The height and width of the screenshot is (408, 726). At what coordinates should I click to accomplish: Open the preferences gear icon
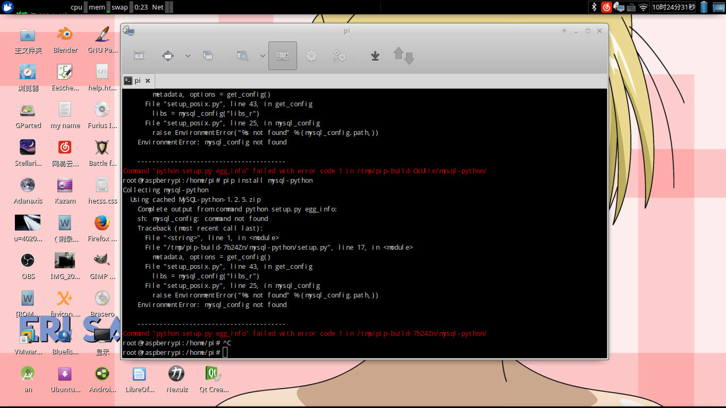coord(311,56)
